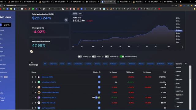Screen dimensions: 196x110
Task: Sort table by TVL column header
Action: (x=165, y=72)
